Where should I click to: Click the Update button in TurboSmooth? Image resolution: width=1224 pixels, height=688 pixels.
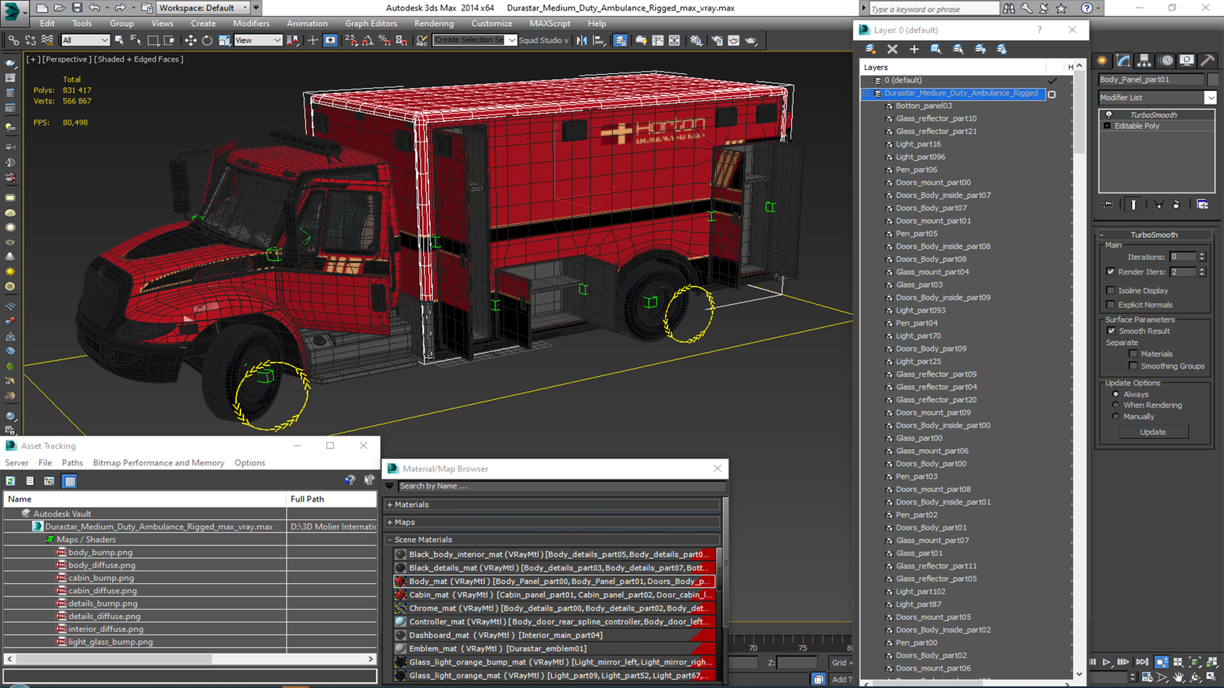click(1153, 432)
